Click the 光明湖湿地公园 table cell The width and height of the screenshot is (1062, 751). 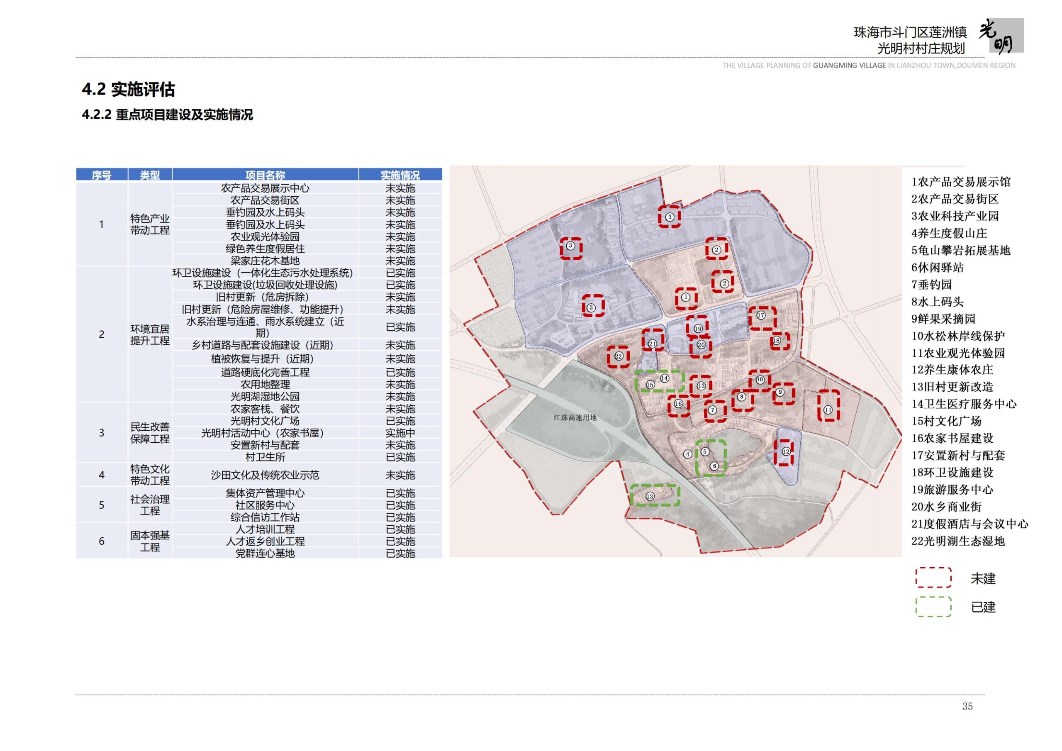[265, 397]
